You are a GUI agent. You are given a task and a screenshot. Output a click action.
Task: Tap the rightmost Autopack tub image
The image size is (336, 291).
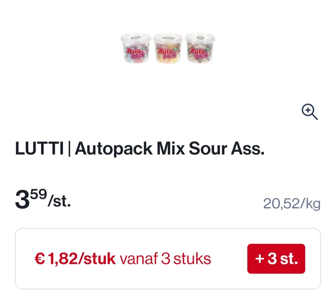click(199, 49)
